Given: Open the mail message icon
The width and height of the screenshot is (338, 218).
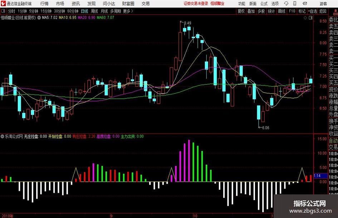Looking at the screenshot, I should [x=305, y=4].
